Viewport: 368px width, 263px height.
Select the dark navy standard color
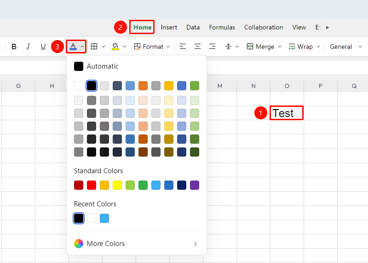[x=182, y=185]
